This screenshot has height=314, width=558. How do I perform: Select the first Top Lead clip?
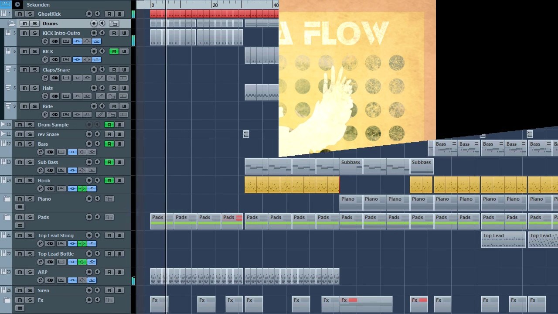pyautogui.click(x=504, y=240)
